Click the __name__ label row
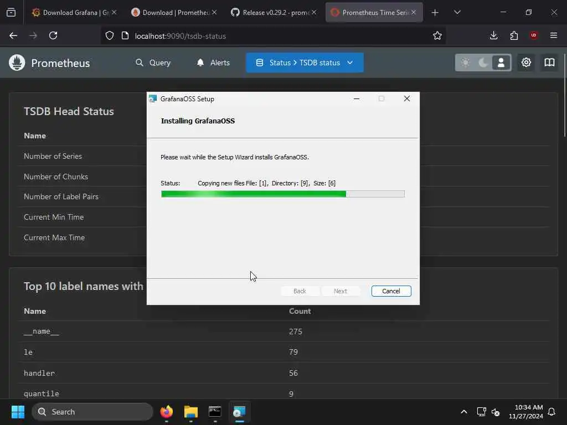The image size is (567, 425). 284,331
